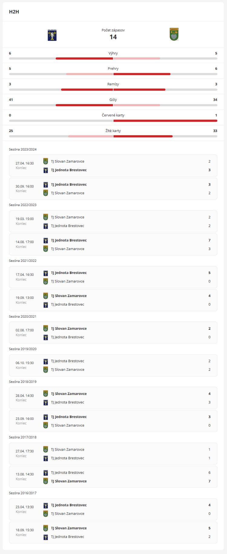Click the Góly comparison bar
Image resolution: width=227 pixels, height=554 pixels.
coord(113,105)
